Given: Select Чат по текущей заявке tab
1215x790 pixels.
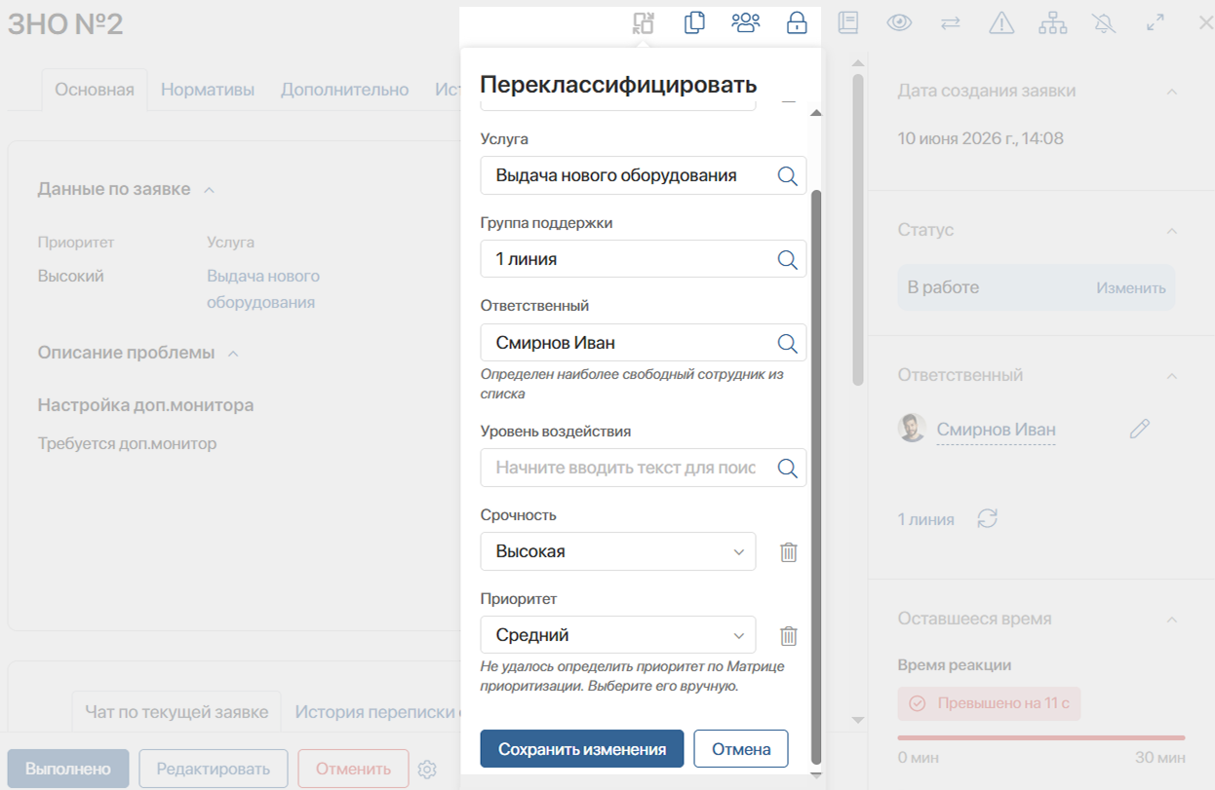Looking at the screenshot, I should 176,712.
